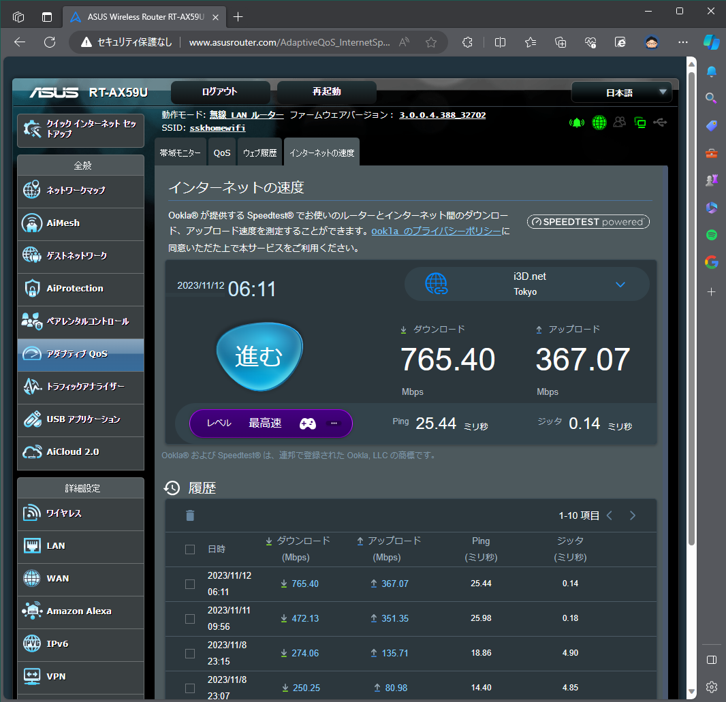Go back in the browser
Screen dimensions: 726x702
[x=20, y=42]
